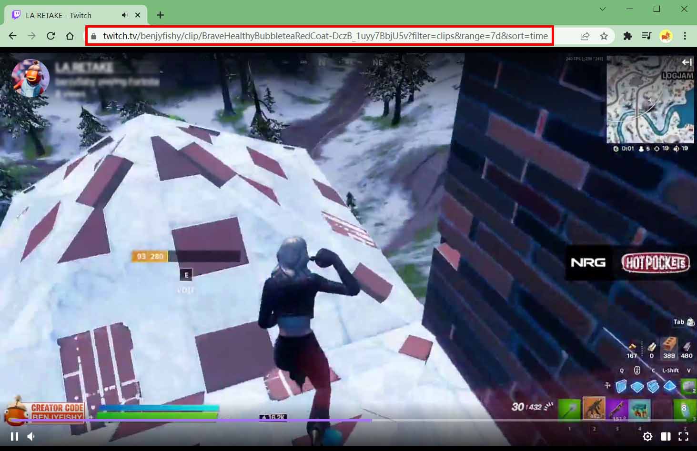Switch the player to theatre mode
Screen dimensions: 697x451
(x=666, y=436)
